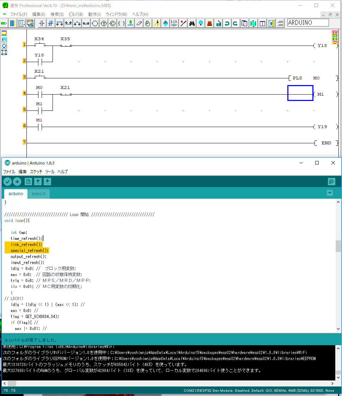Create a new sketch with New icon
Image resolution: width=342 pixels, height=396 pixels.
point(29,182)
